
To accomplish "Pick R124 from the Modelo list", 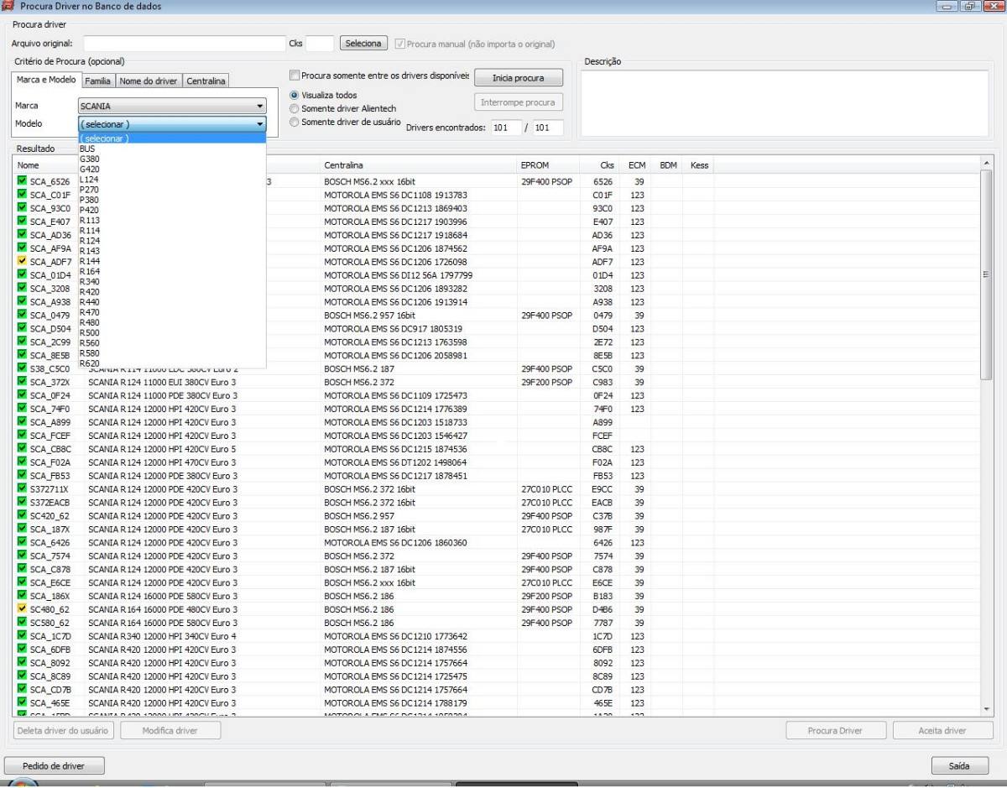I will 172,241.
